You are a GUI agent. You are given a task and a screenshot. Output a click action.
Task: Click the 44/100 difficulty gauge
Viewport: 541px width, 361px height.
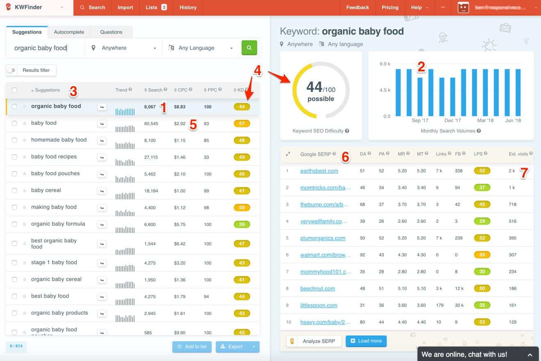point(321,91)
